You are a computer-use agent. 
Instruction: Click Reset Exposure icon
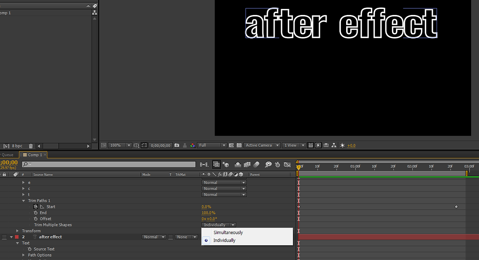tap(342, 145)
